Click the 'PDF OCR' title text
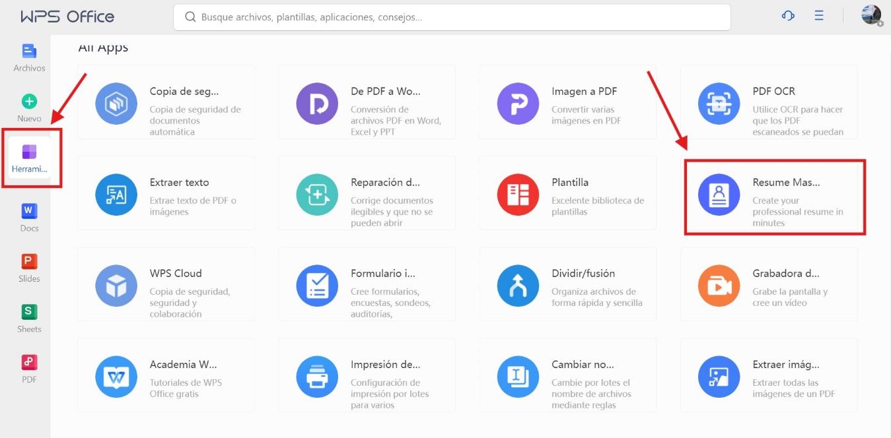This screenshot has width=891, height=438. (x=773, y=91)
